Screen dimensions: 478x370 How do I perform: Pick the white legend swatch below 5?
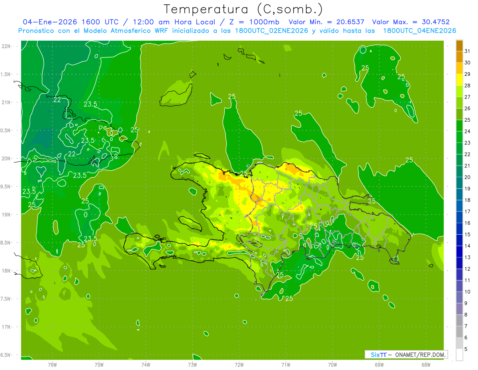459,355
